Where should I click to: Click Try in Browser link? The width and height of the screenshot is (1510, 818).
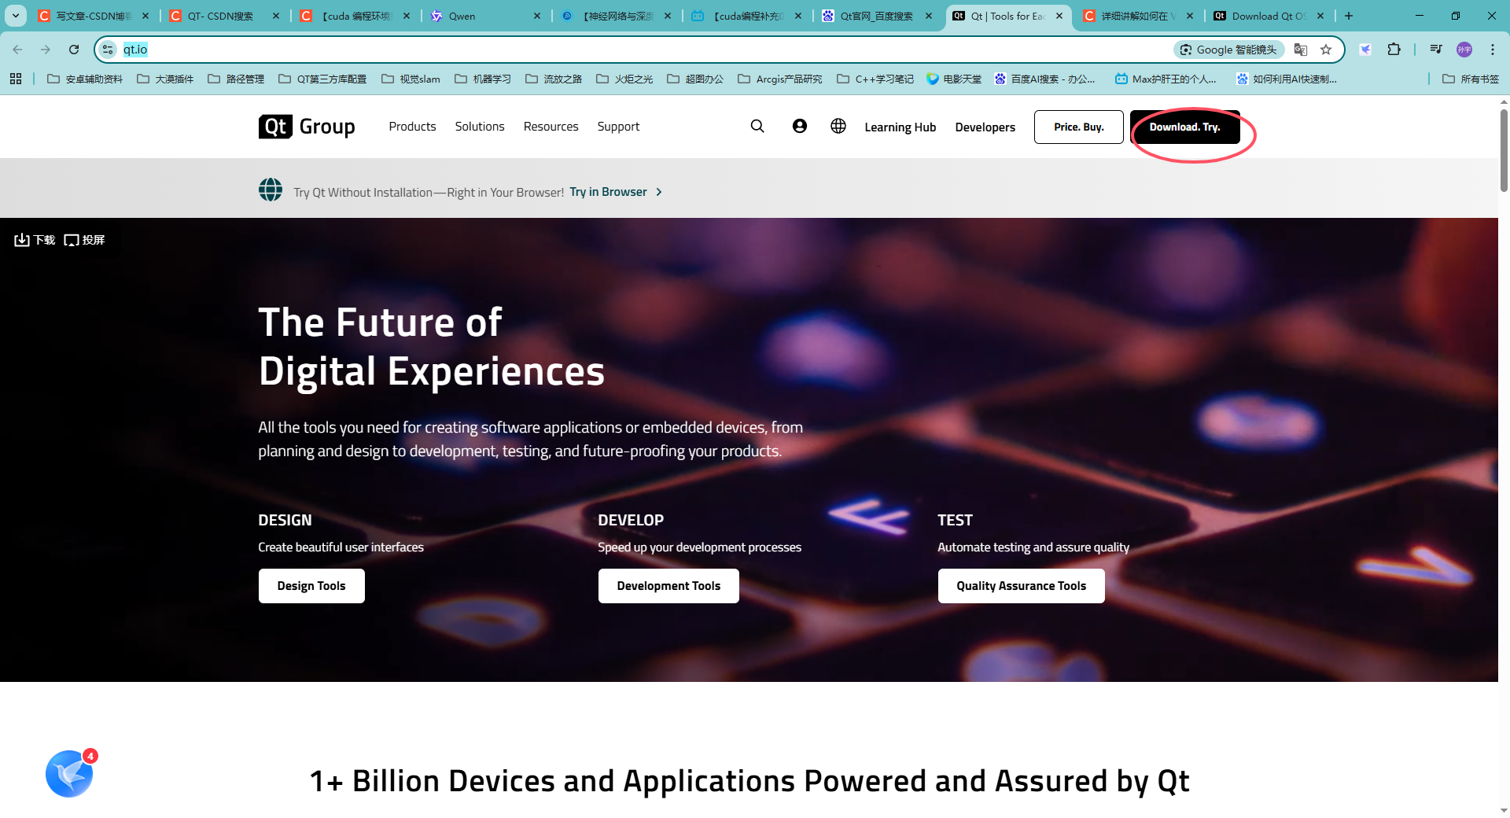point(616,192)
